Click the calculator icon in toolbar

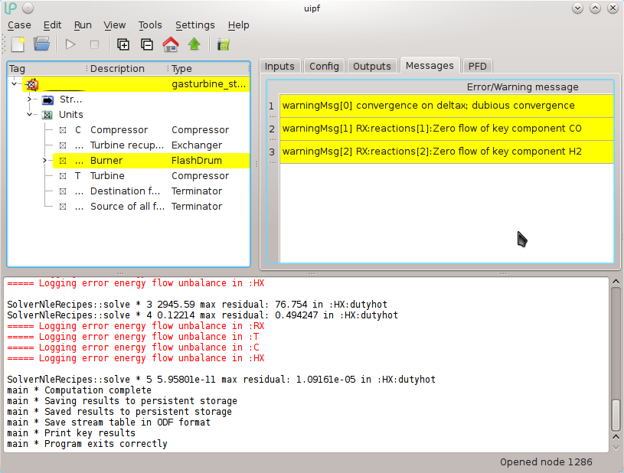[224, 44]
